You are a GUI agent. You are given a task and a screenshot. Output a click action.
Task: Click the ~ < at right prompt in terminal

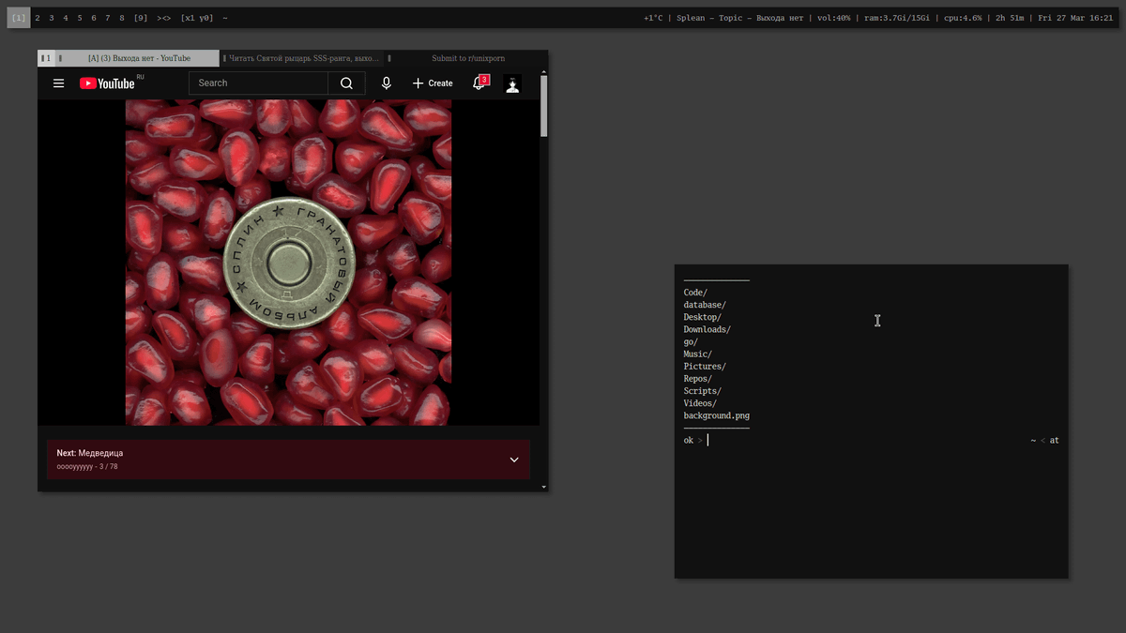(x=1044, y=440)
